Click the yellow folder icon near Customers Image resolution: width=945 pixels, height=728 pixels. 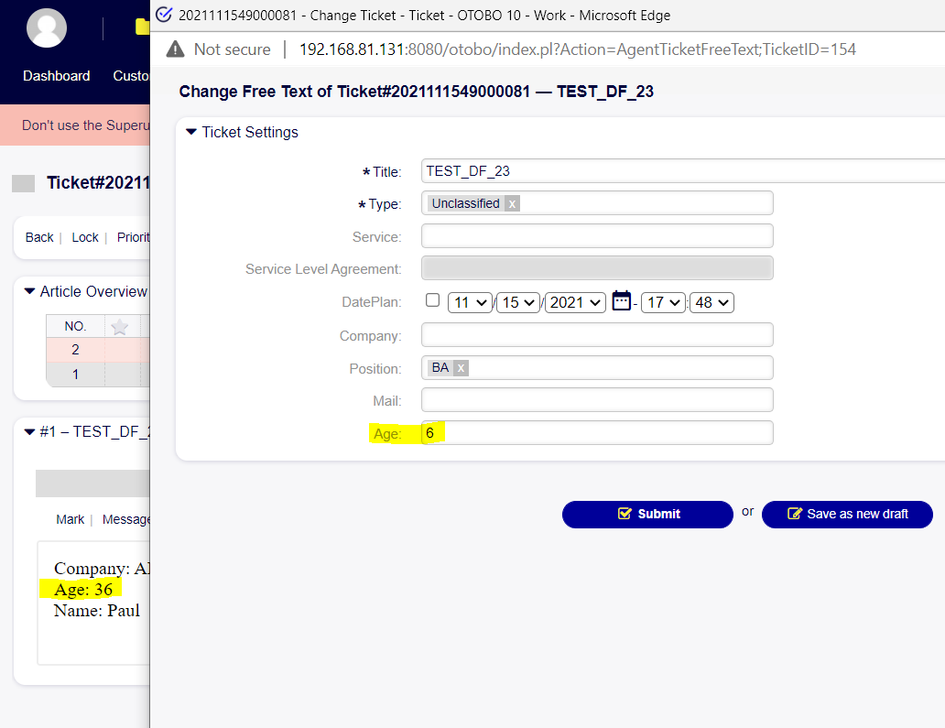[x=141, y=26]
